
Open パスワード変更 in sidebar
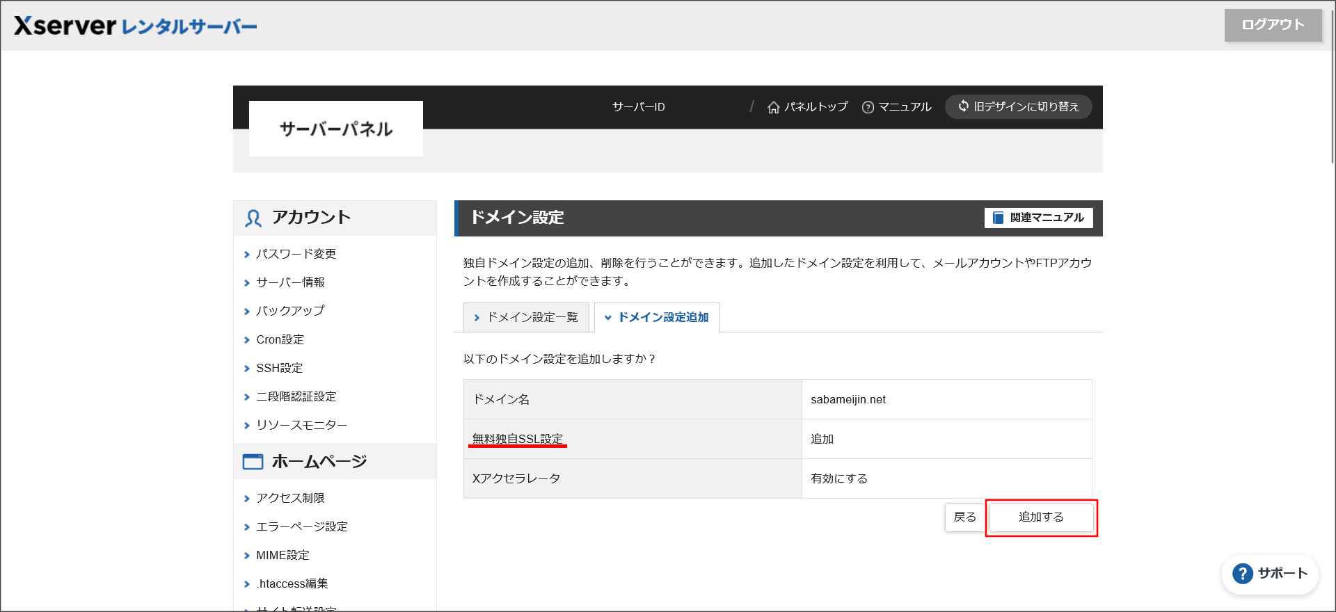296,254
